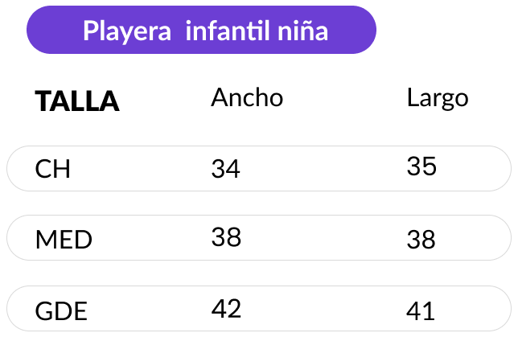Click the Playera infantil niña purple banner
The height and width of the screenshot is (337, 518).
tap(201, 30)
